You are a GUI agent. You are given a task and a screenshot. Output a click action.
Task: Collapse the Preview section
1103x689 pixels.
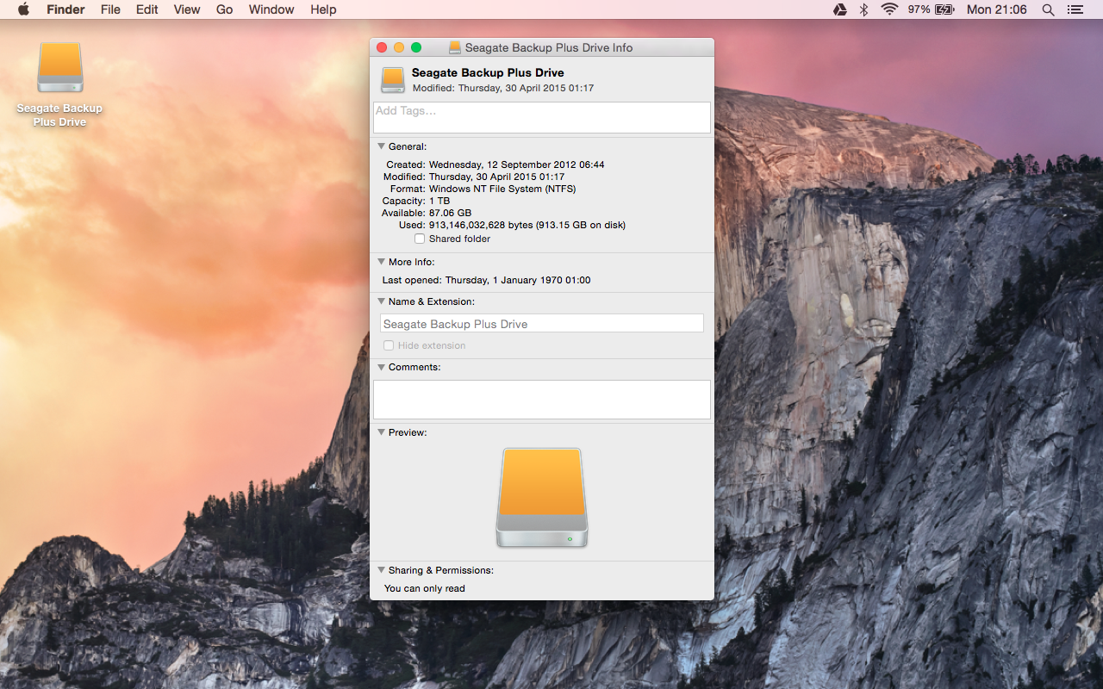(381, 432)
